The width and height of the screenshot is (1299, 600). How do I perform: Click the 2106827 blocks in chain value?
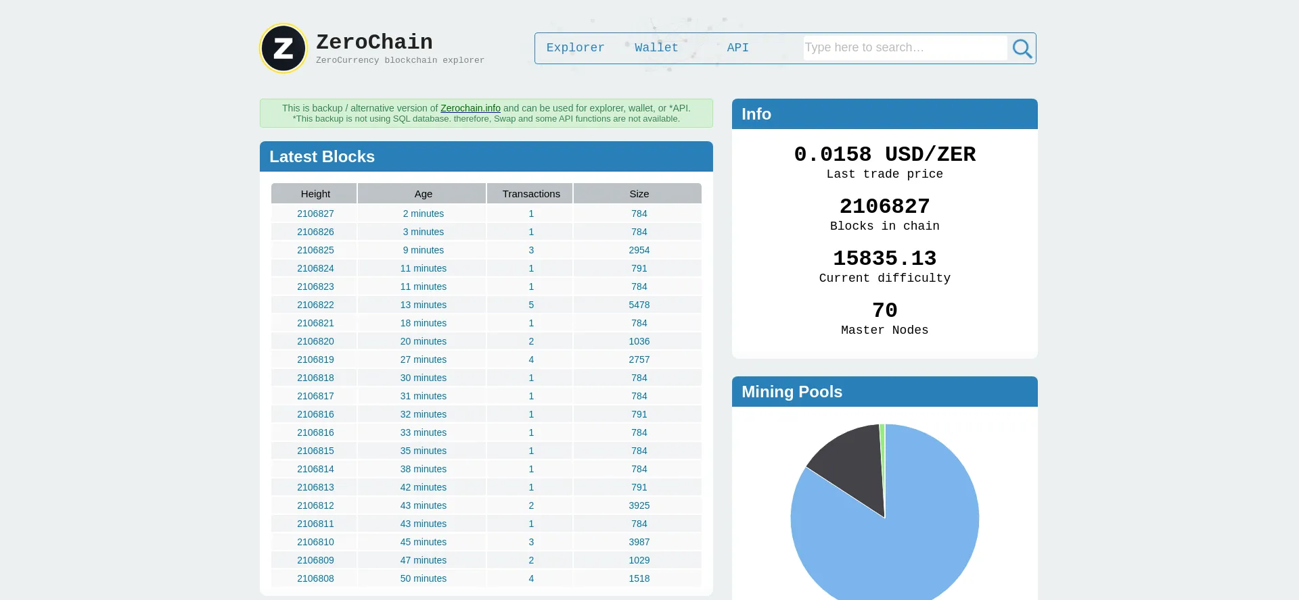(x=885, y=206)
